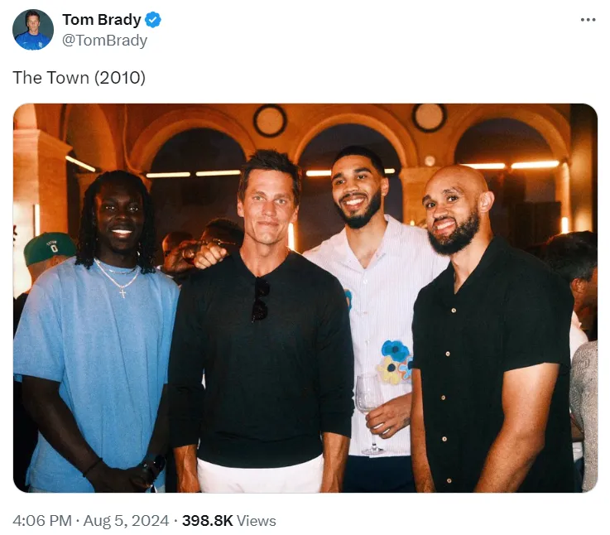Click the green cap in the photo background
The width and height of the screenshot is (610, 535).
coord(48,247)
